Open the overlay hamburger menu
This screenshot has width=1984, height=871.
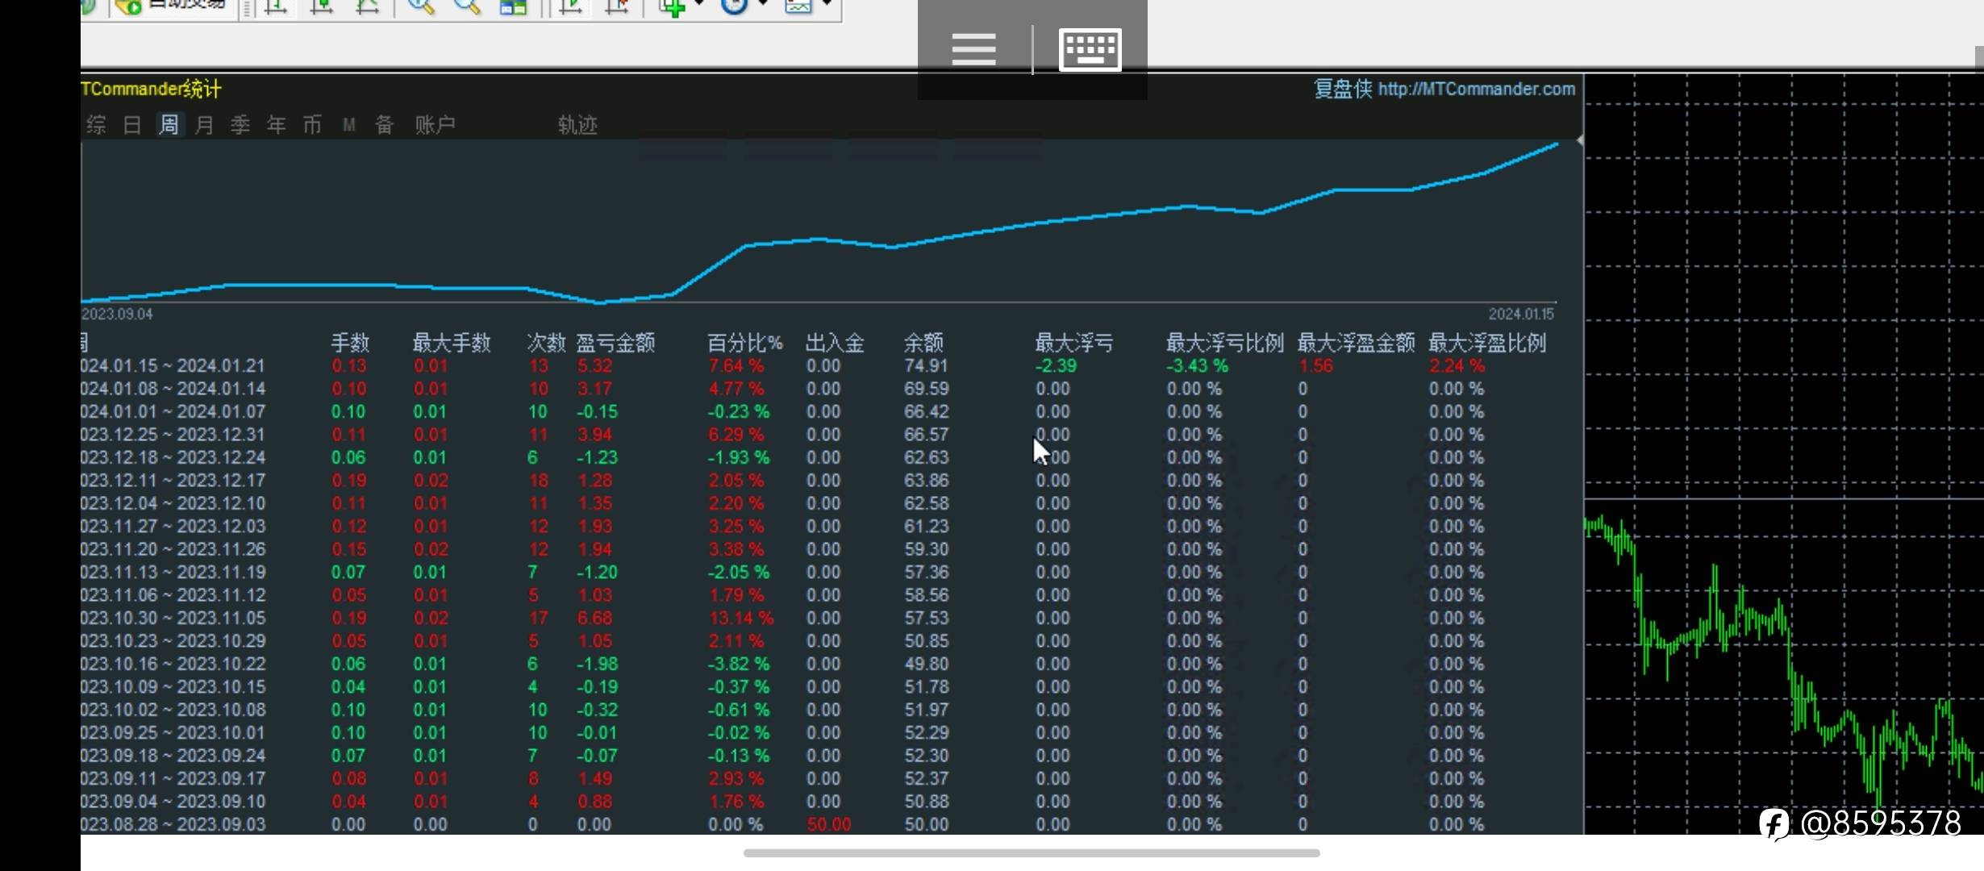(x=973, y=49)
